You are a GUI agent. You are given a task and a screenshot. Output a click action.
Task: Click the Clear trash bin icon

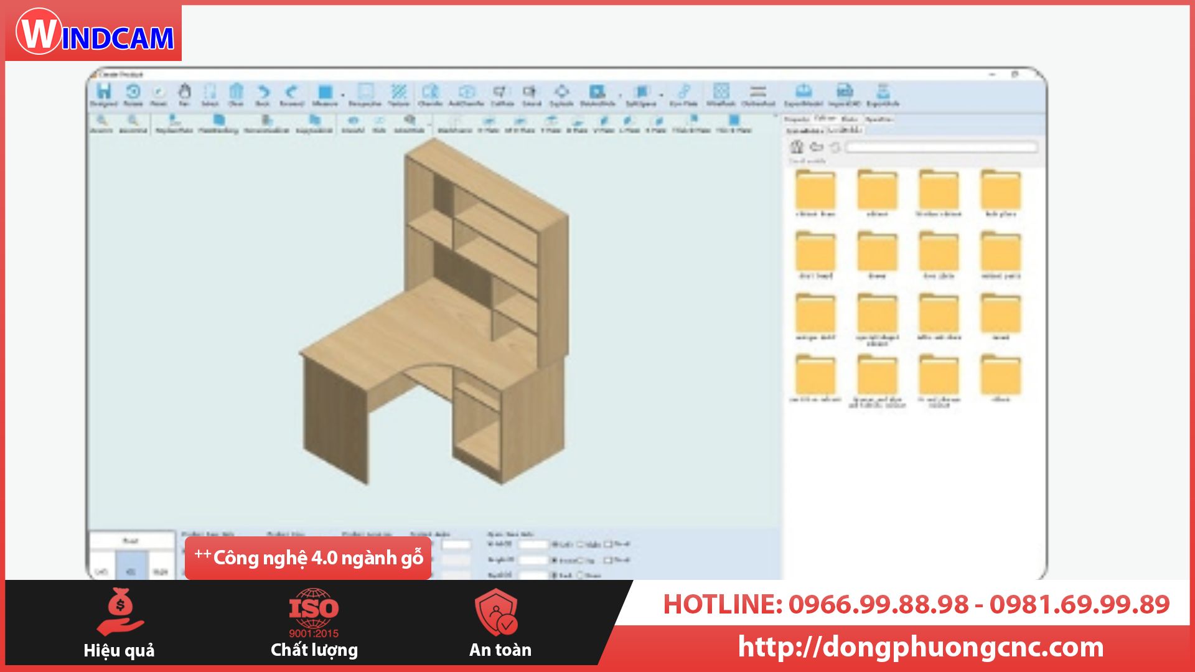pyautogui.click(x=236, y=92)
